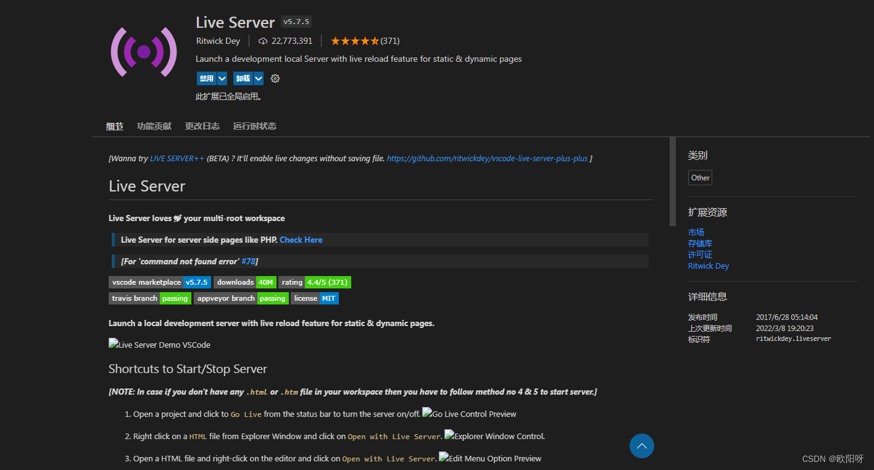Click the identifier ritwickdey.liveserver
The image size is (874, 470).
coord(794,339)
